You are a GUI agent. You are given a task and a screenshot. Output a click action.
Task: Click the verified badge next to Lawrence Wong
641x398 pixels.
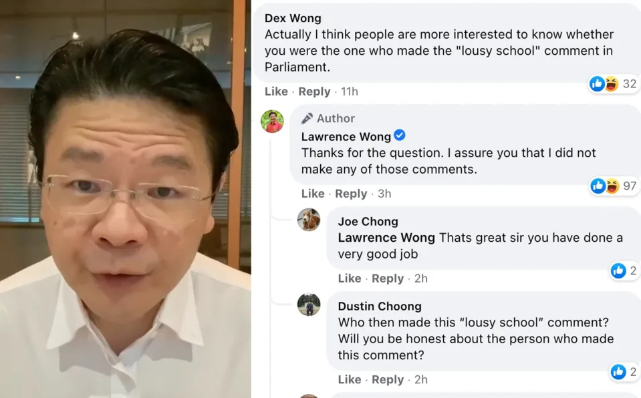(x=400, y=136)
